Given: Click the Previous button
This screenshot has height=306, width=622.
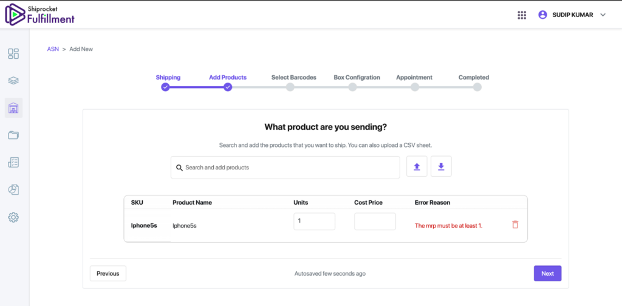Looking at the screenshot, I should click(x=108, y=273).
